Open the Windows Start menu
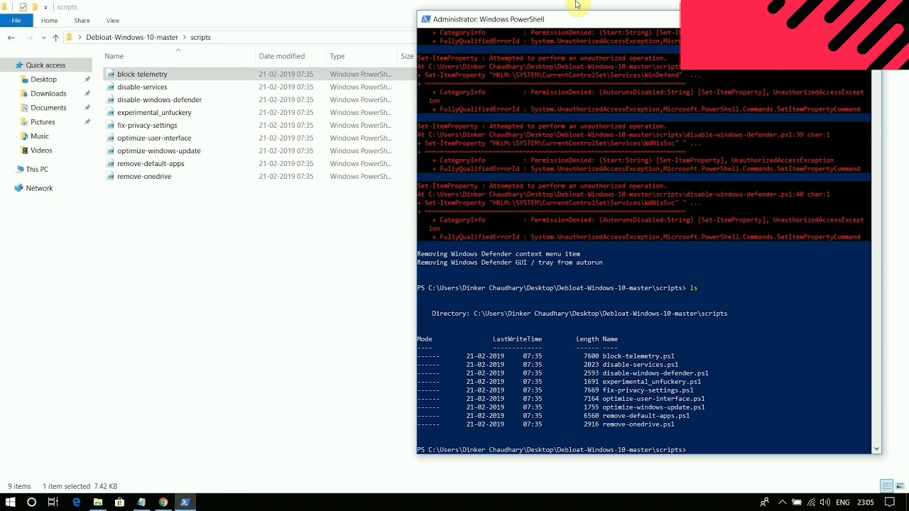This screenshot has height=511, width=909. [11, 502]
